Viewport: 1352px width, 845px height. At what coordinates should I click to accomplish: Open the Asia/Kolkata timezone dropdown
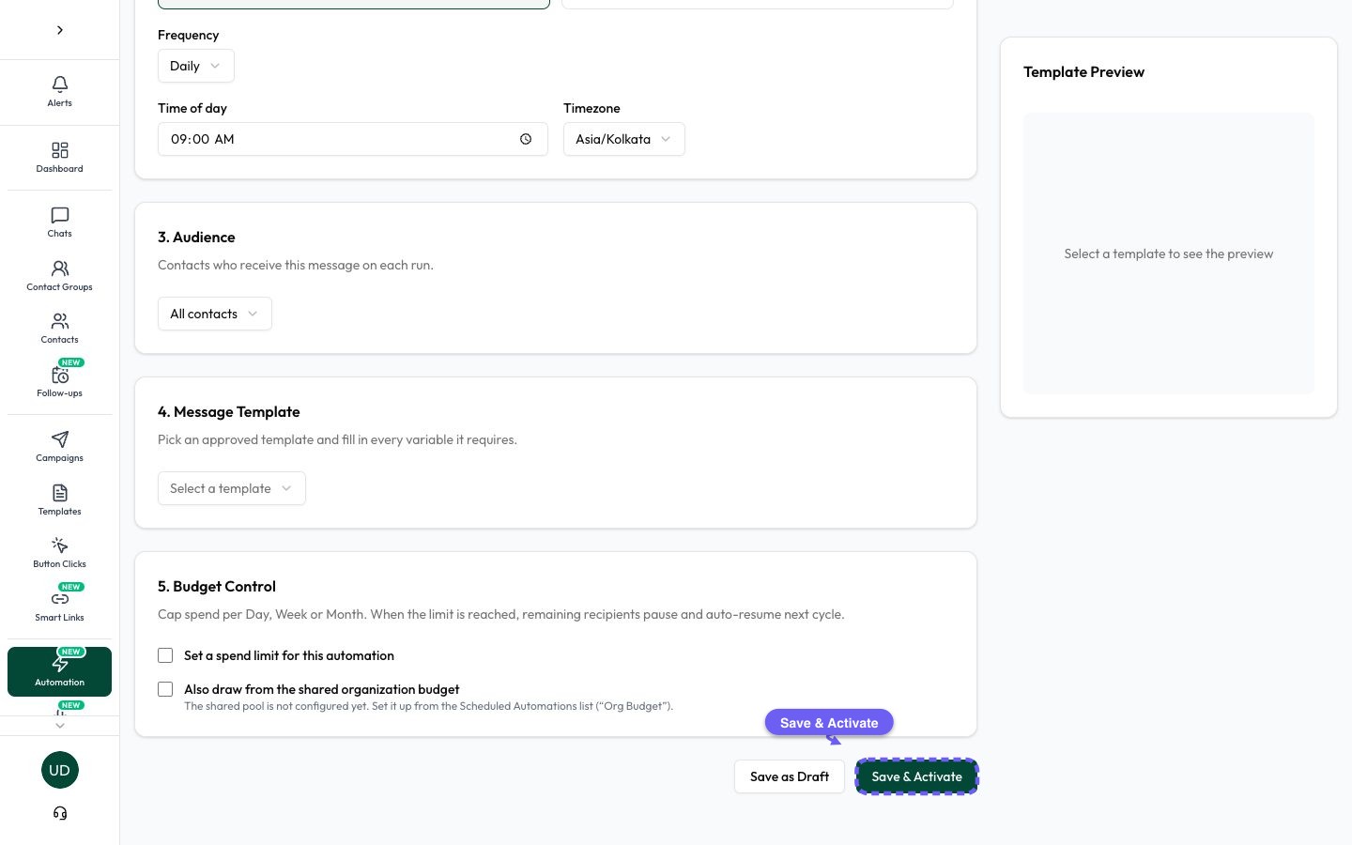(x=623, y=139)
